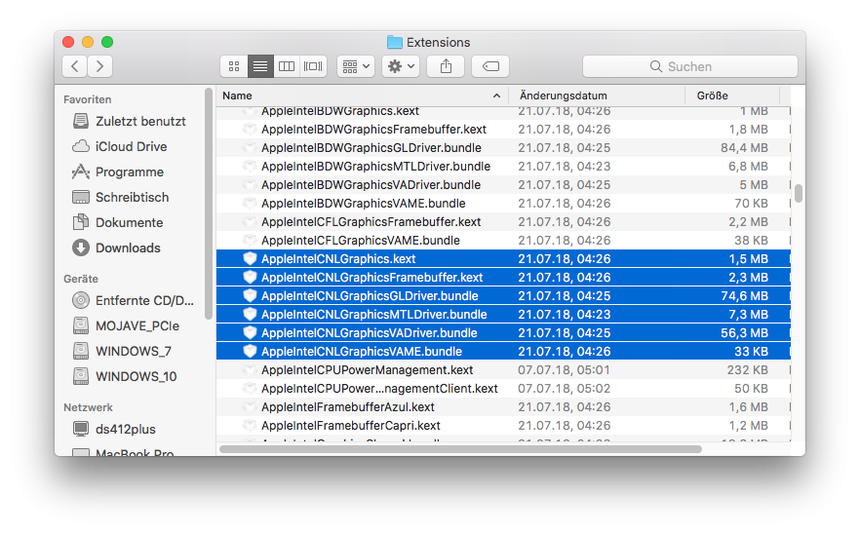This screenshot has width=860, height=534.
Task: Click the vertical scrollbar of the file list
Action: (x=798, y=193)
